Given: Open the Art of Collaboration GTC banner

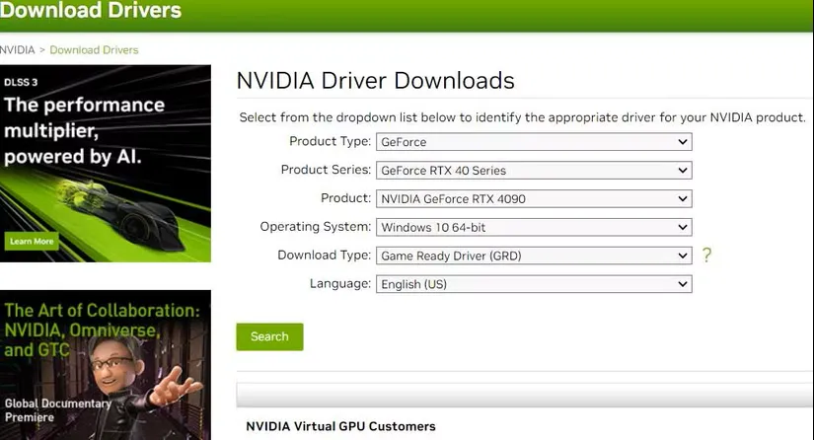Looking at the screenshot, I should click(x=106, y=365).
